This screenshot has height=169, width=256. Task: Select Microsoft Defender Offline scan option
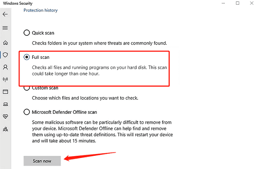pyautogui.click(x=26, y=112)
